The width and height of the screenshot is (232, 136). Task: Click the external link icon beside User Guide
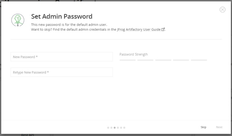pos(163,30)
